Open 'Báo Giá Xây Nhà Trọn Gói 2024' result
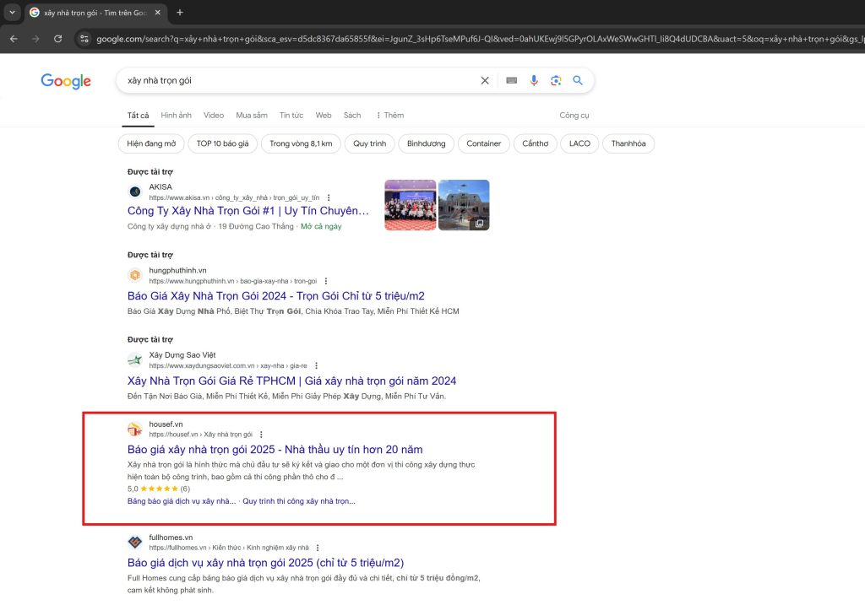 [x=276, y=296]
